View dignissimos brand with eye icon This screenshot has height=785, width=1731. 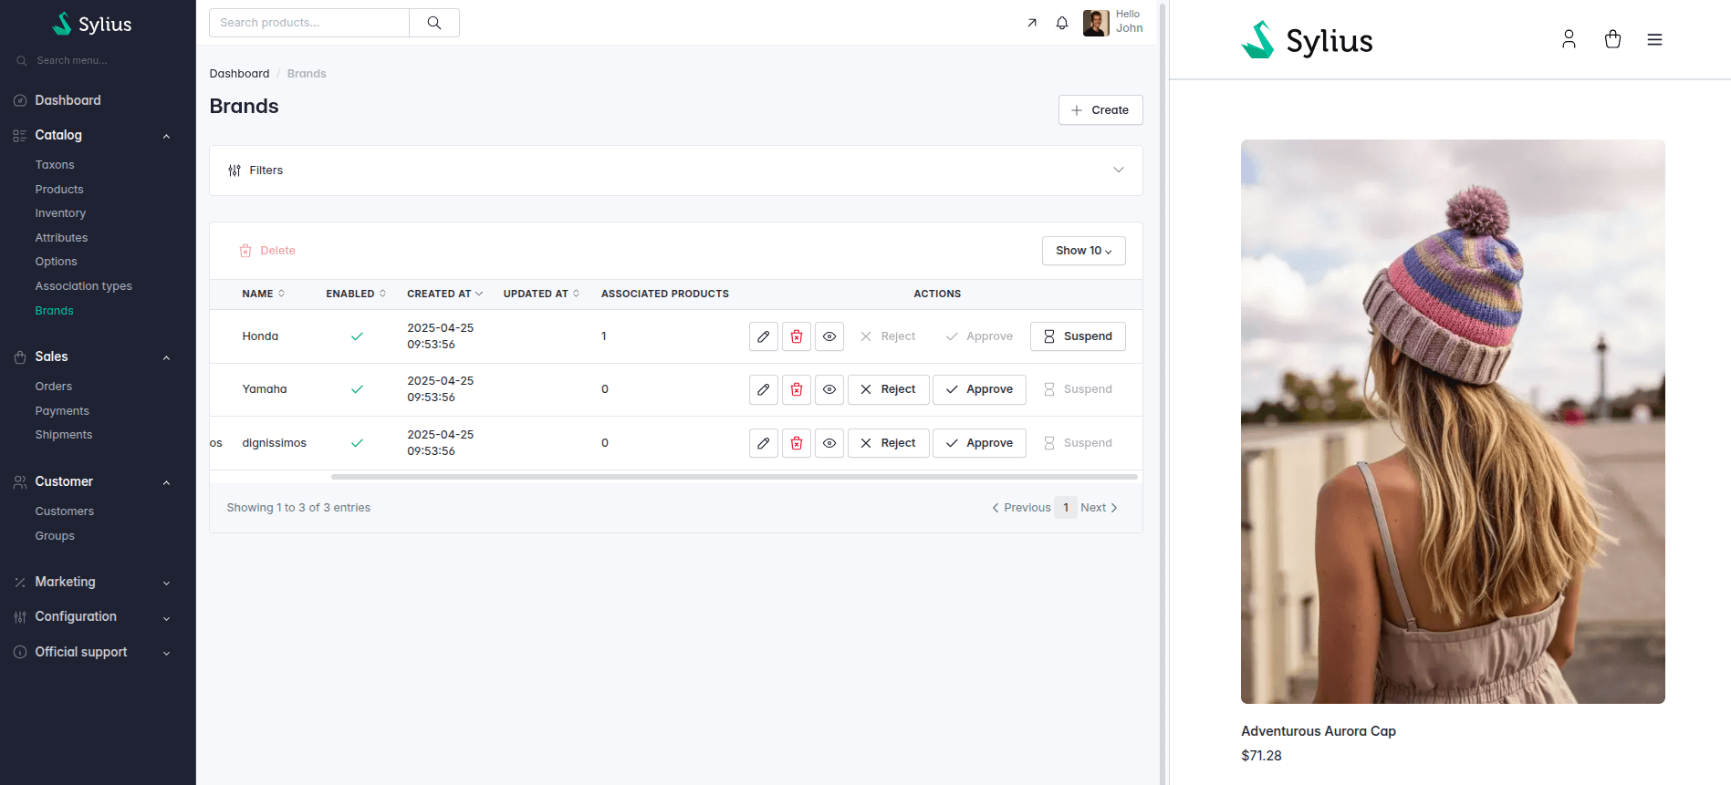pyautogui.click(x=829, y=443)
